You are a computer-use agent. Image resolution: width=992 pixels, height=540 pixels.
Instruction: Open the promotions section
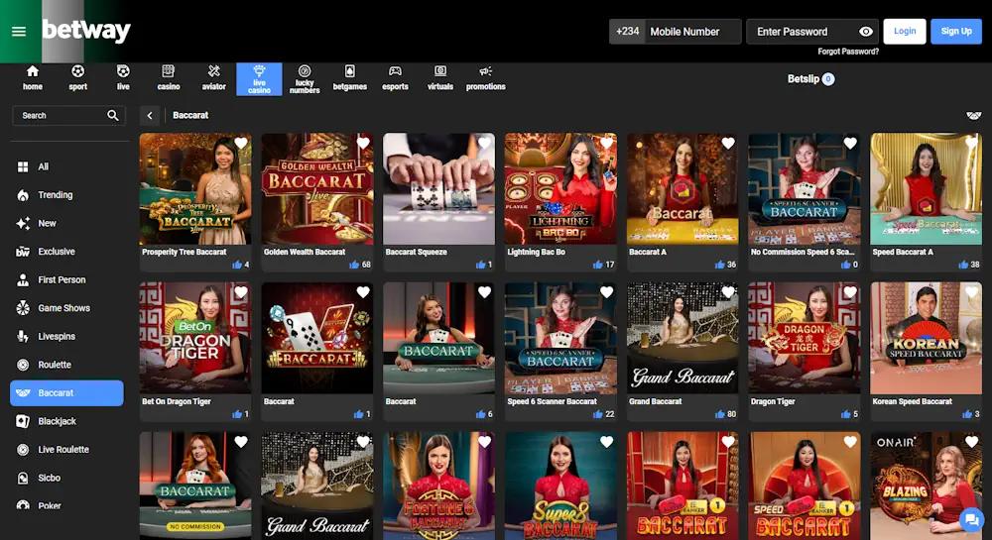pyautogui.click(x=485, y=78)
